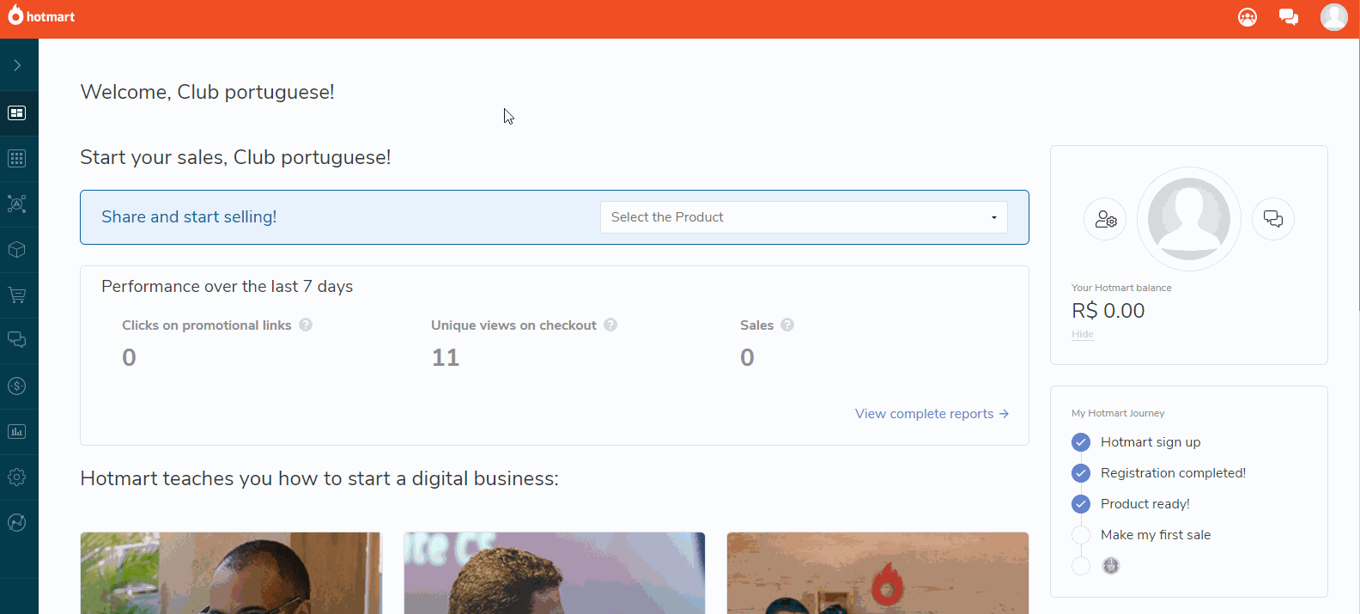Open the analytics trend icon at the bottom of the sidebar
1360x614 pixels.
[x=17, y=523]
